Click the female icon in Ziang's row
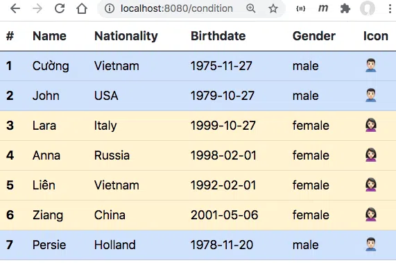 [371, 214]
